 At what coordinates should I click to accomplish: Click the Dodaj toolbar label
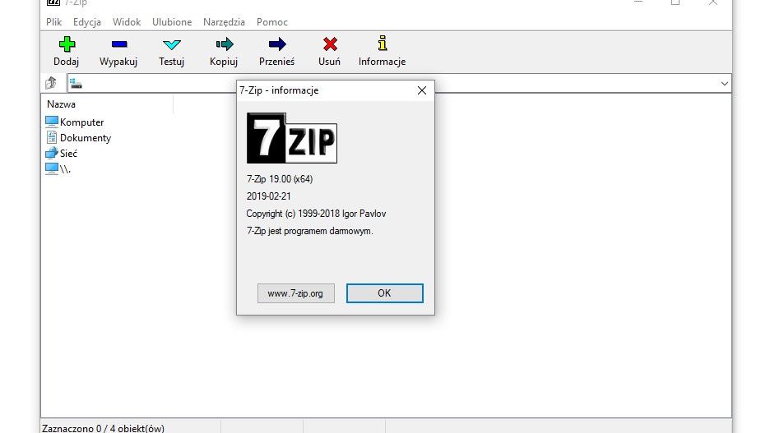[x=67, y=62]
